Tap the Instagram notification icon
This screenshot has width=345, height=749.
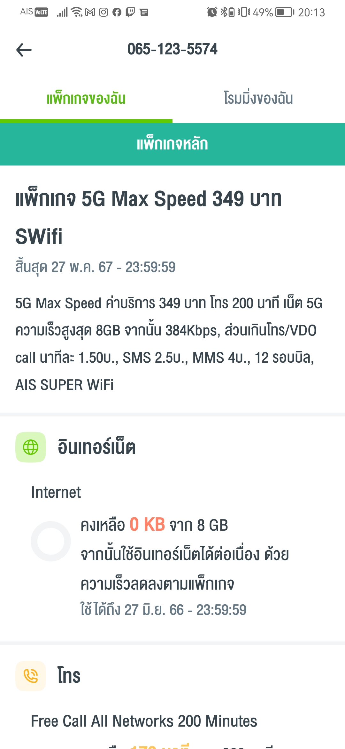click(103, 12)
